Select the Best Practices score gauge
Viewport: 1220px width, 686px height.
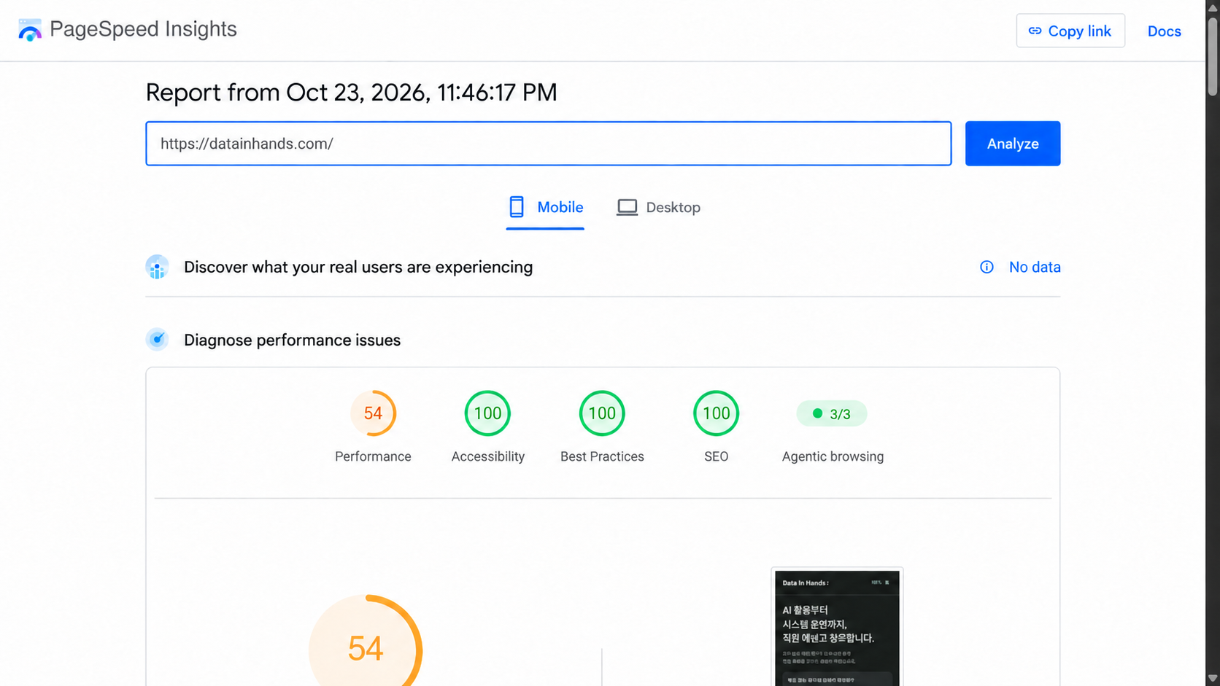602,413
